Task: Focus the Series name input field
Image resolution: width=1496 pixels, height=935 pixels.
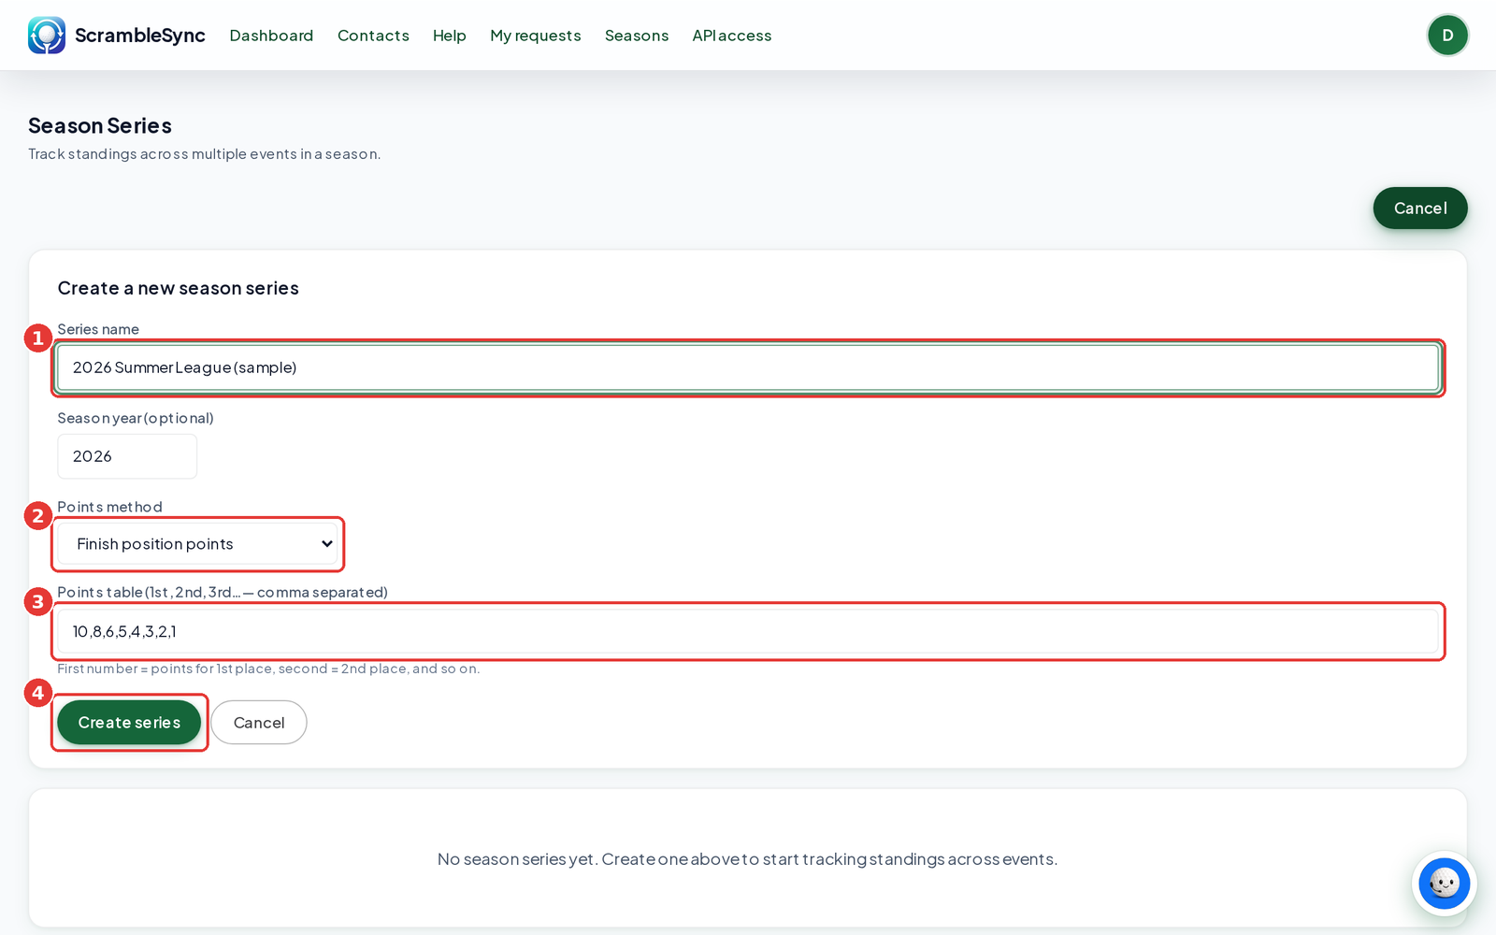Action: pos(748,367)
